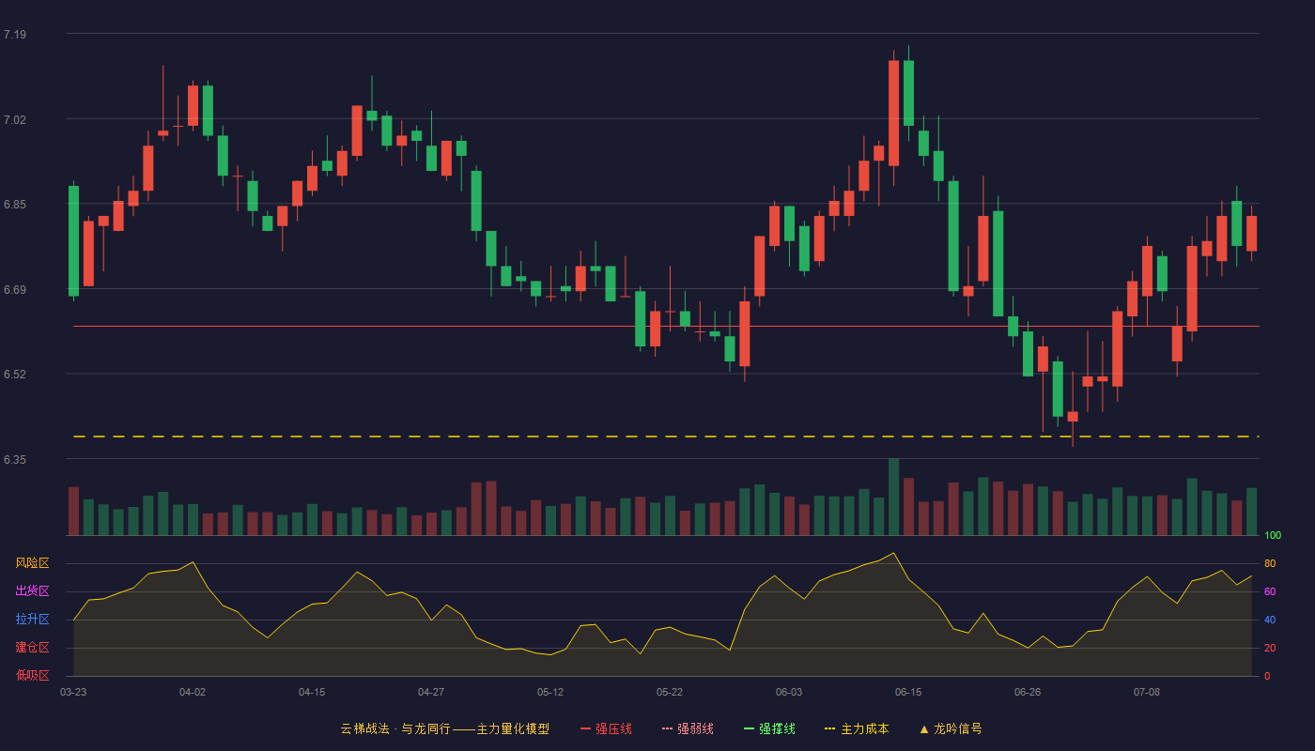1315x751 pixels.
Task: Click the 6.52 price axis label
Action: tap(15, 375)
